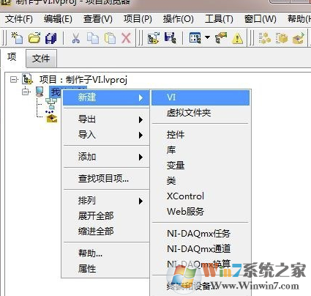Open the 编辑(E) menu

(x=58, y=19)
